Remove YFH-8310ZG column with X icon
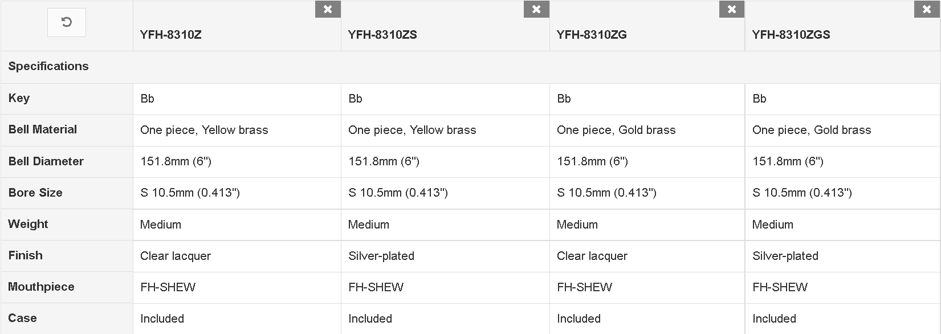The image size is (941, 334). tap(732, 9)
